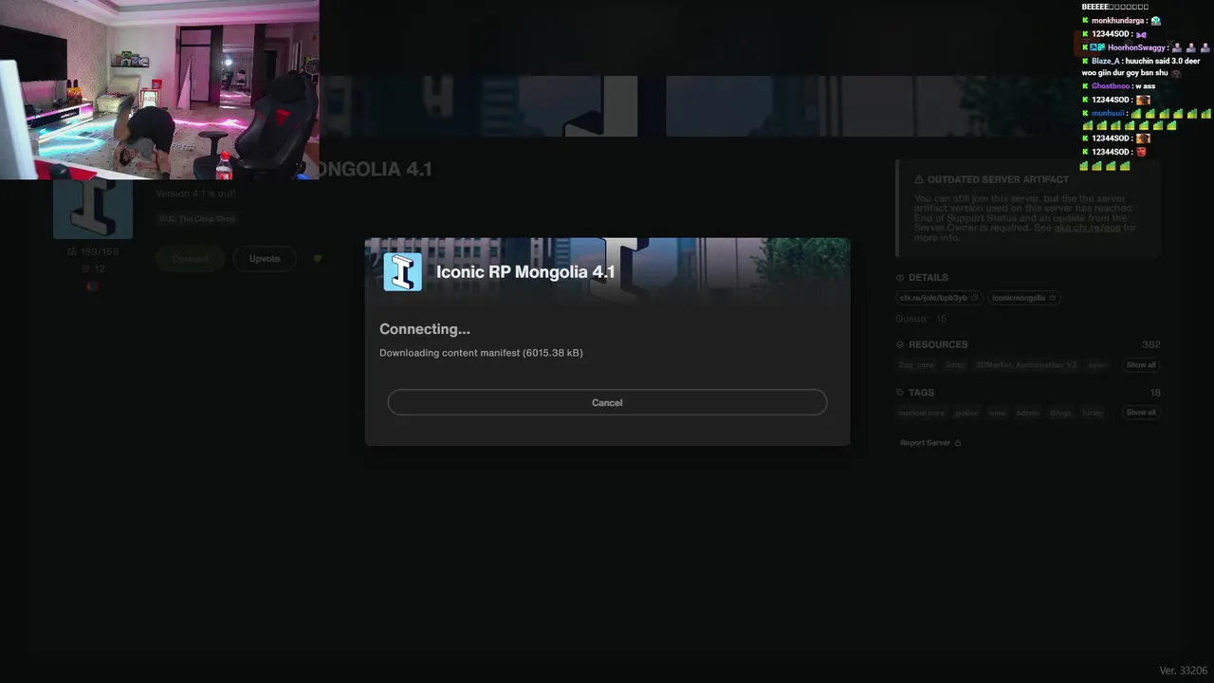The width and height of the screenshot is (1214, 683).
Task: Click the 3DMarket_Ammunation_V2 resource chip
Action: coord(1025,365)
